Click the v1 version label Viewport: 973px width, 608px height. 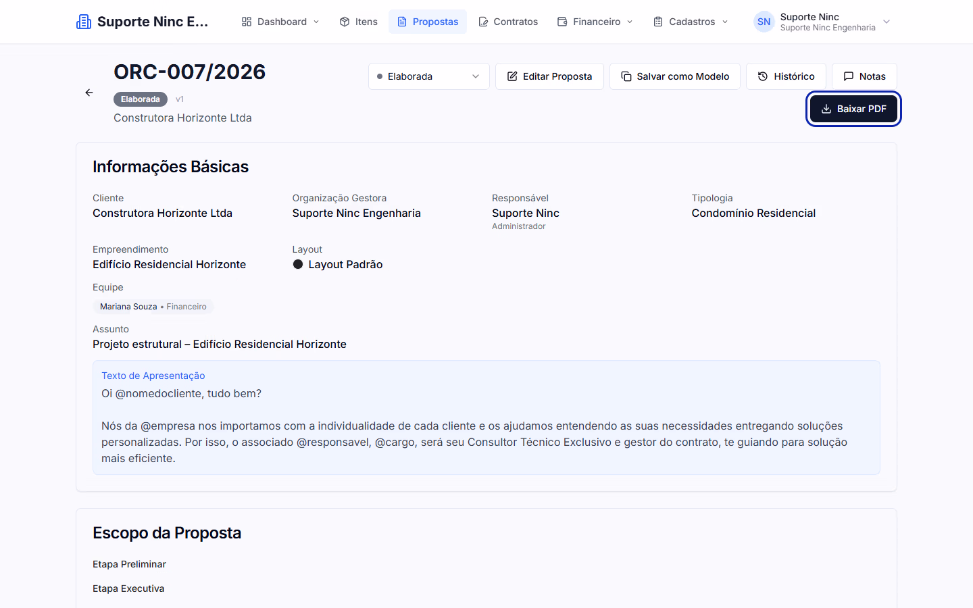coord(180,99)
